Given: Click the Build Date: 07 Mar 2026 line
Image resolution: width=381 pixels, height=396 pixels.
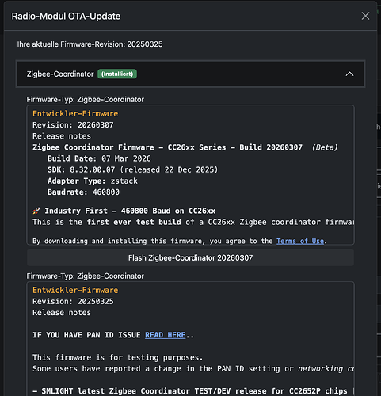Looking at the screenshot, I should (x=99, y=158).
